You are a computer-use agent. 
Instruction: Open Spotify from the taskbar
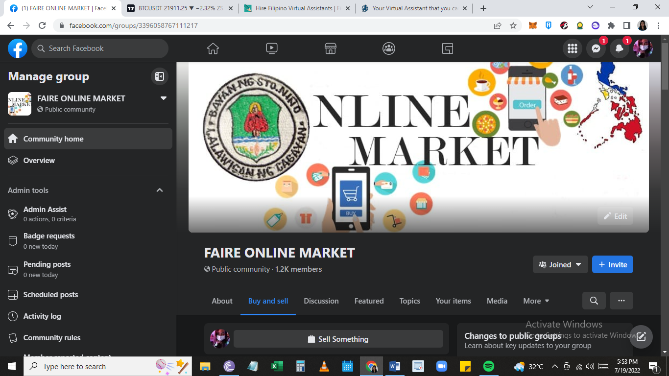(x=488, y=366)
